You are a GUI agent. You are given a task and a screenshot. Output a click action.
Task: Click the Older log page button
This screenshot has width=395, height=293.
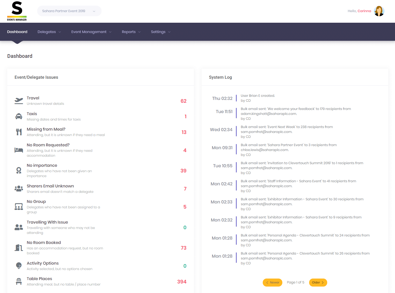[x=318, y=282]
